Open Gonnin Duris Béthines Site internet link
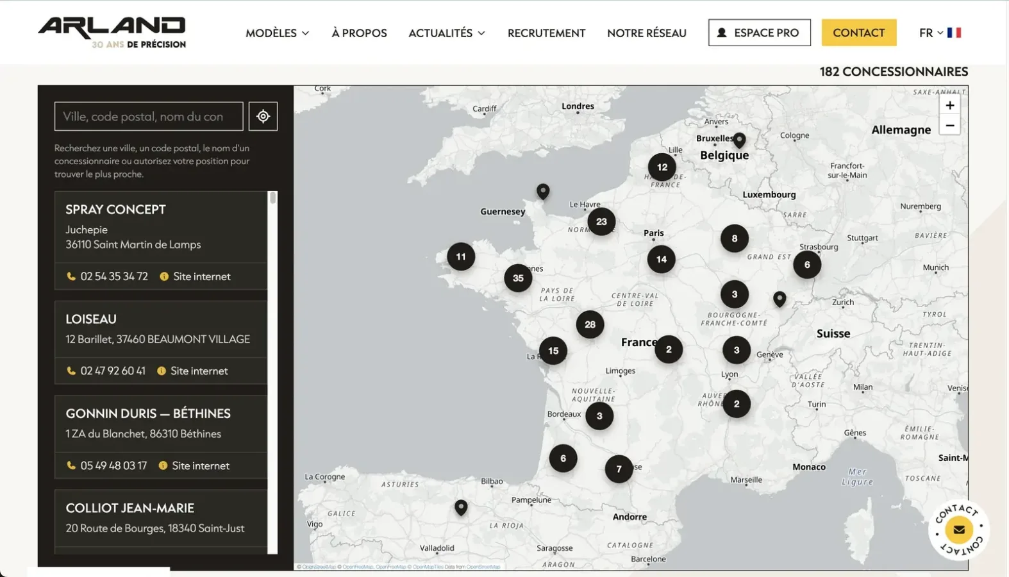The width and height of the screenshot is (1009, 577). (x=194, y=465)
